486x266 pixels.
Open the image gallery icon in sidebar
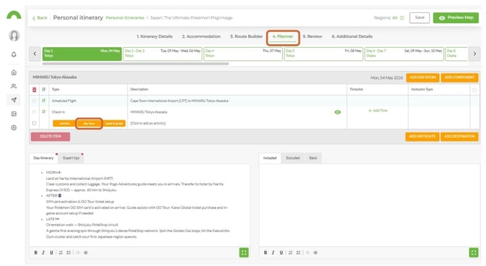[14, 114]
